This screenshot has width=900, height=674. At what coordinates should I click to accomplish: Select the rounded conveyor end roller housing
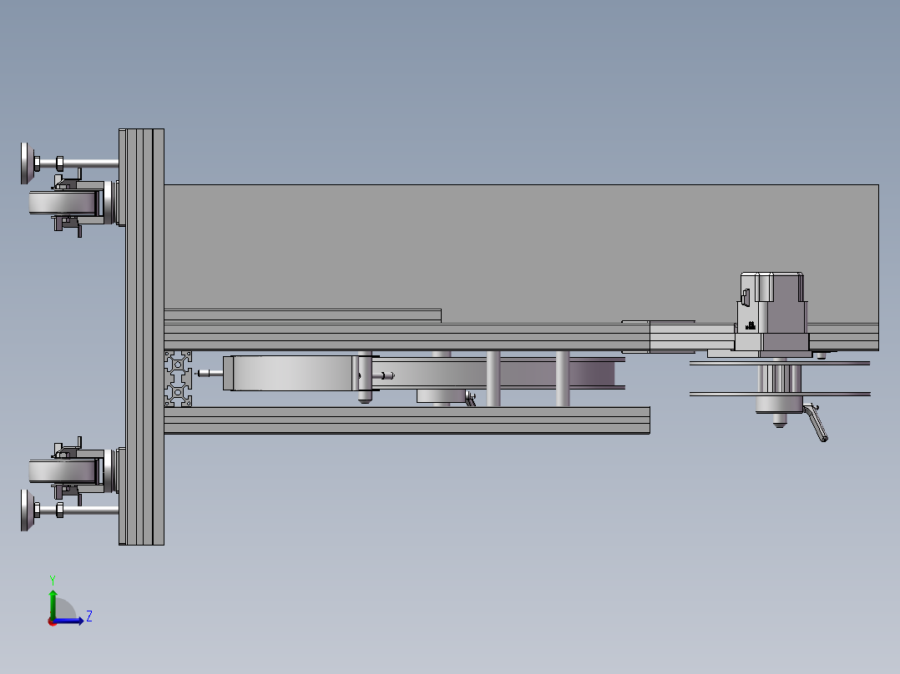[x=291, y=373]
